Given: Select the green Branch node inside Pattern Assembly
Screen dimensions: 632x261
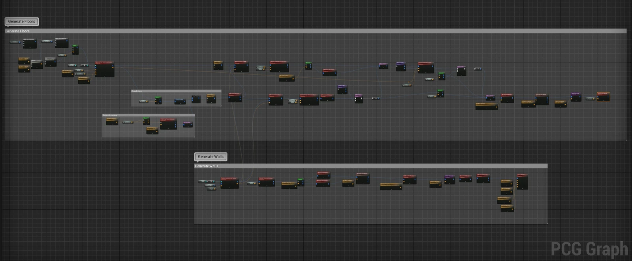Looking at the screenshot, I should [146, 120].
